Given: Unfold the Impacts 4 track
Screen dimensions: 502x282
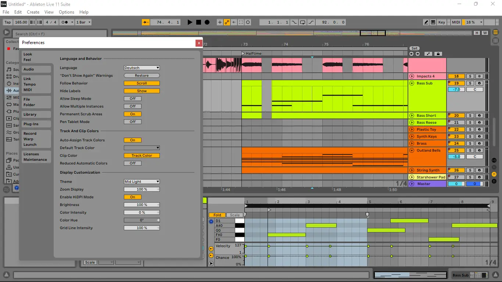Looking at the screenshot, I should [412, 76].
